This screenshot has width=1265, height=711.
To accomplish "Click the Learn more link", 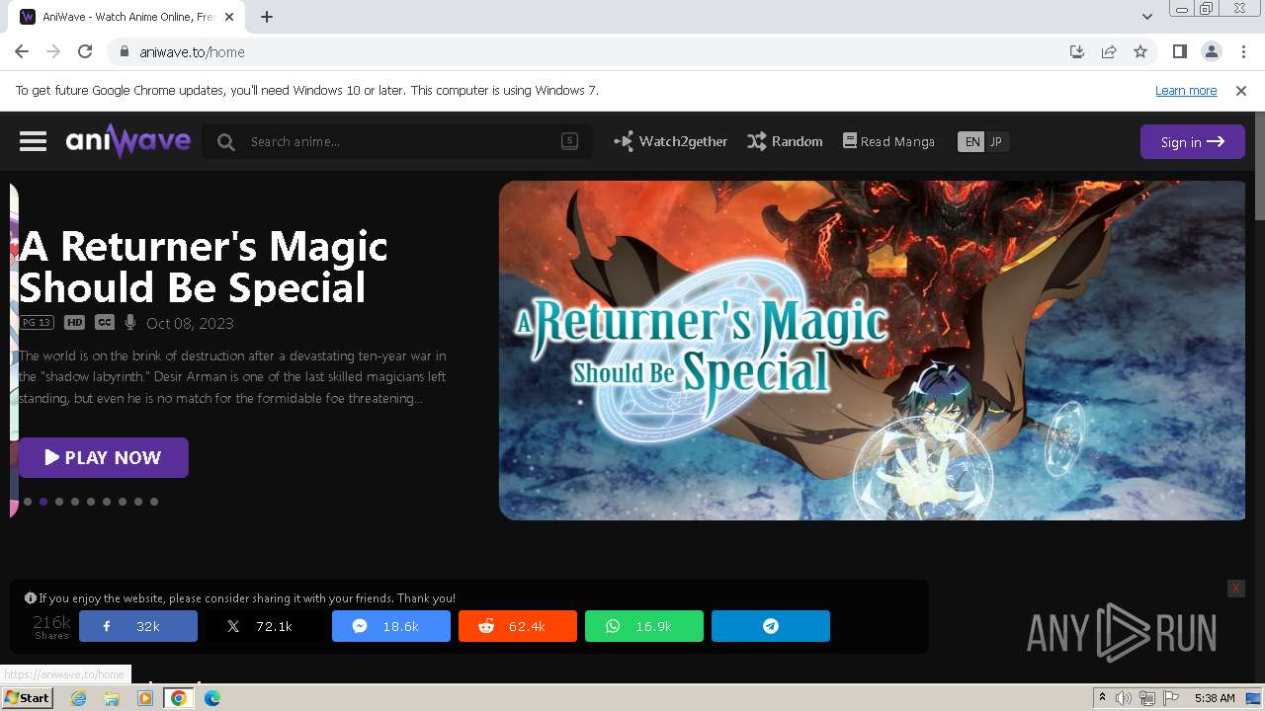I will (x=1186, y=91).
